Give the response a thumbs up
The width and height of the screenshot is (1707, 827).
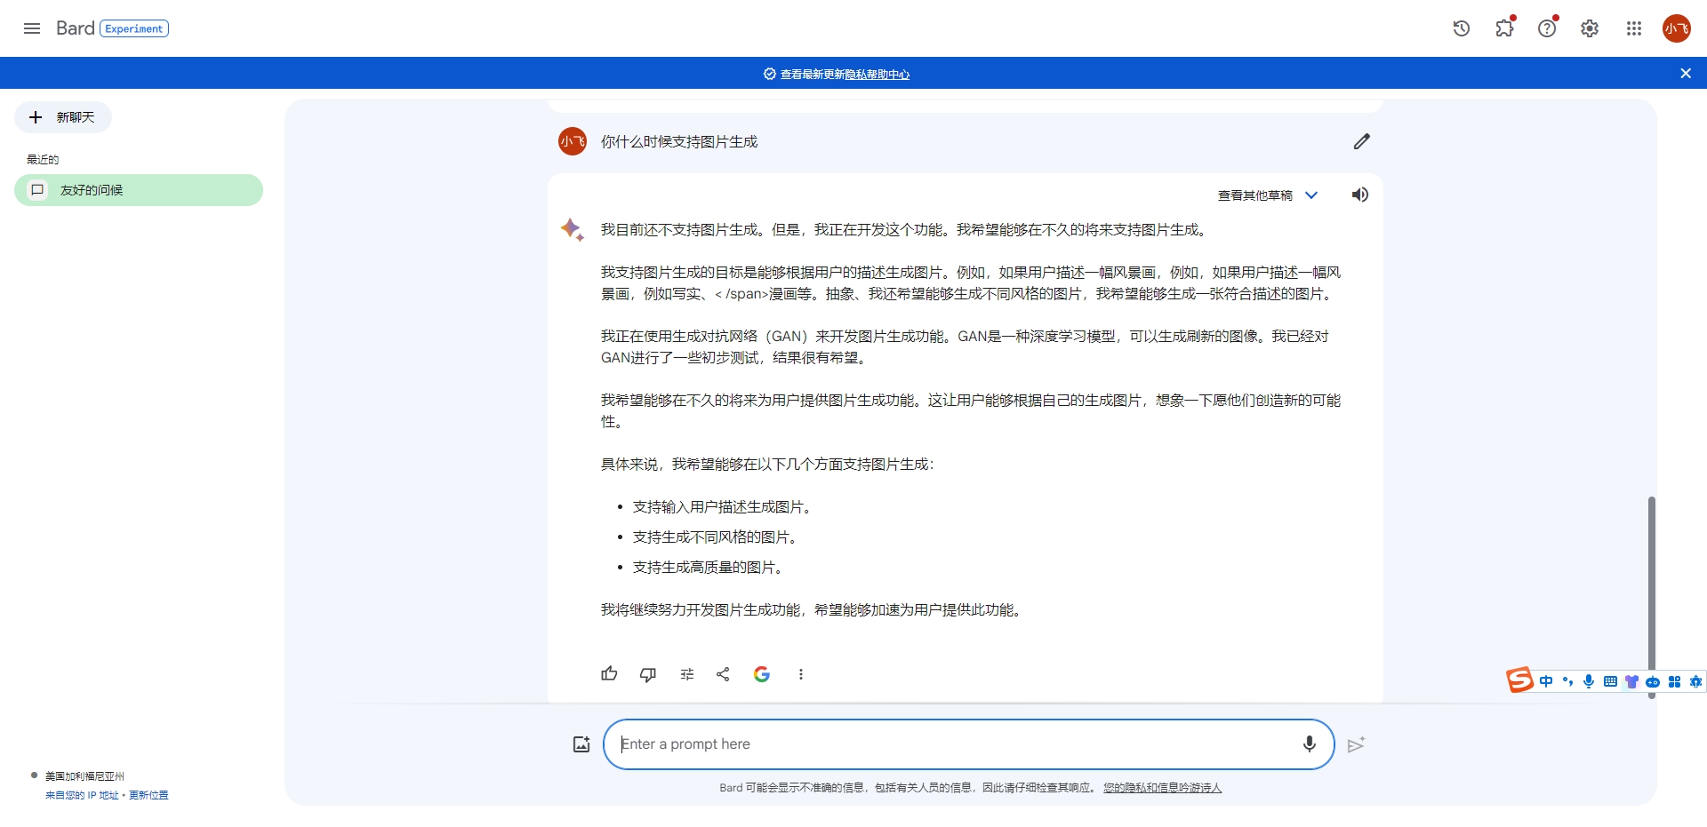(609, 674)
